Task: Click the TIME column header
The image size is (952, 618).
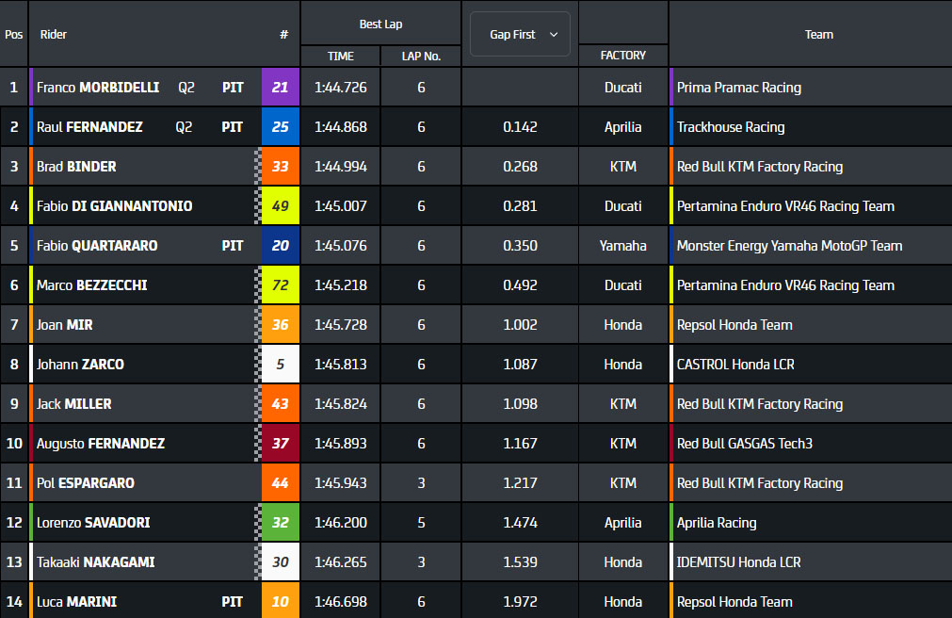Action: pyautogui.click(x=340, y=57)
